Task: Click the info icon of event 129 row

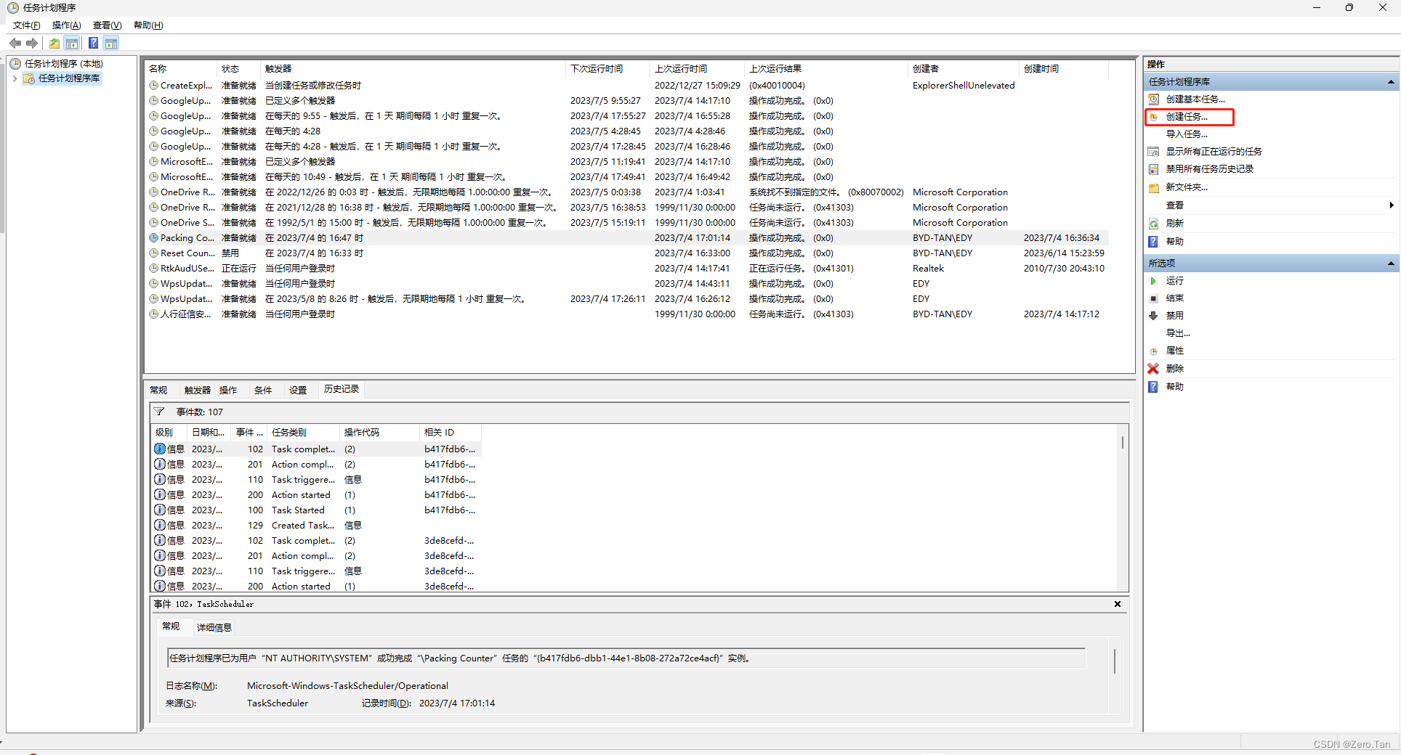Action: click(160, 525)
